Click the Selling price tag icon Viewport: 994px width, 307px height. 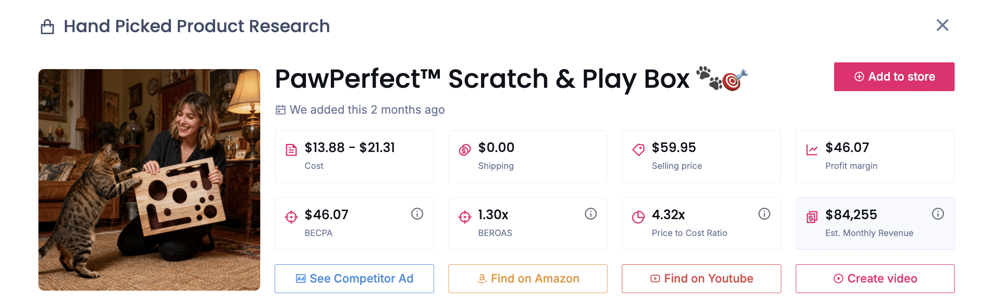[x=638, y=150]
